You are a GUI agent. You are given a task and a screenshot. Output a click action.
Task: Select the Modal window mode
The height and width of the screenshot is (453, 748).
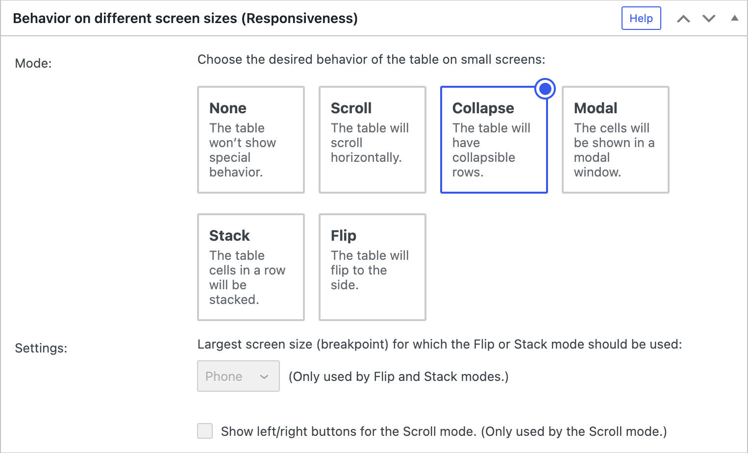(x=615, y=139)
